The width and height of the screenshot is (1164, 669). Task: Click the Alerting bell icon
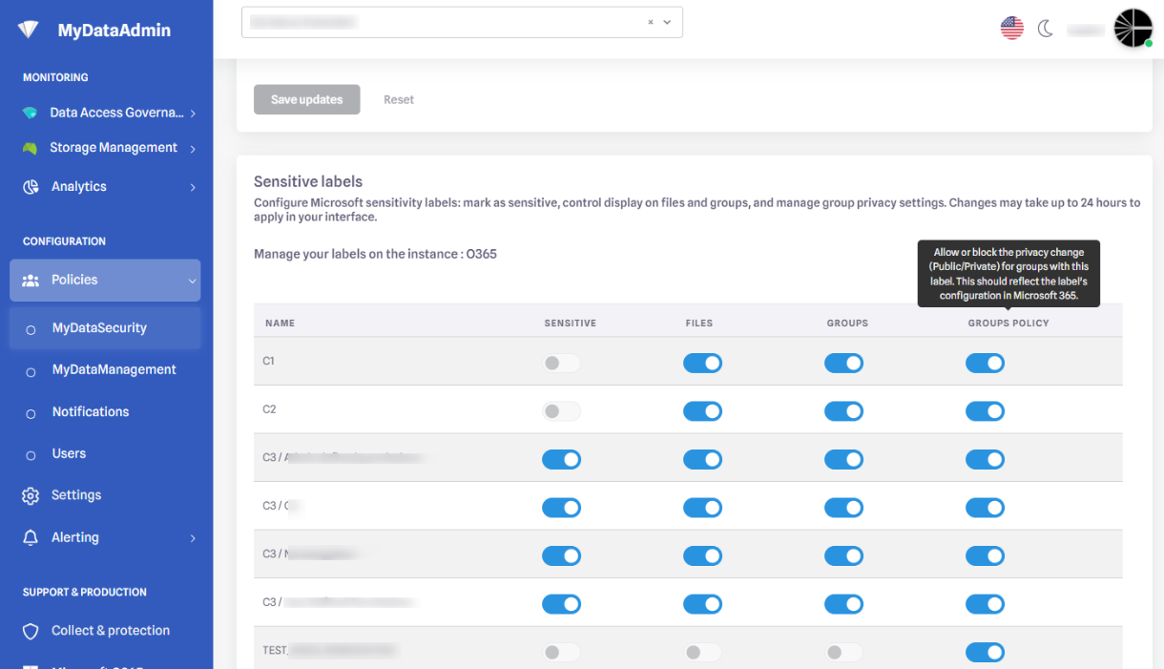pyautogui.click(x=31, y=537)
